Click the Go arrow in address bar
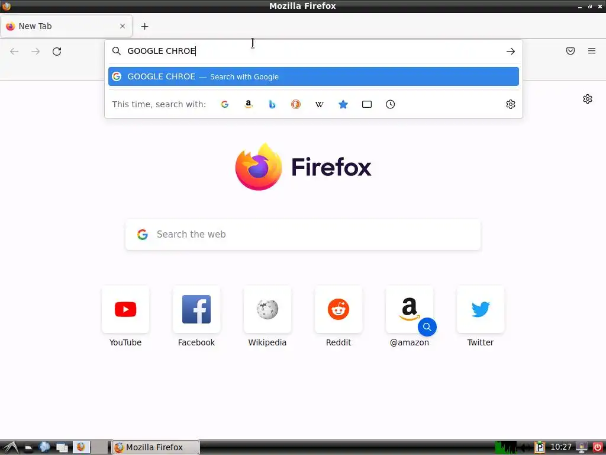606x455 pixels. coord(511,51)
